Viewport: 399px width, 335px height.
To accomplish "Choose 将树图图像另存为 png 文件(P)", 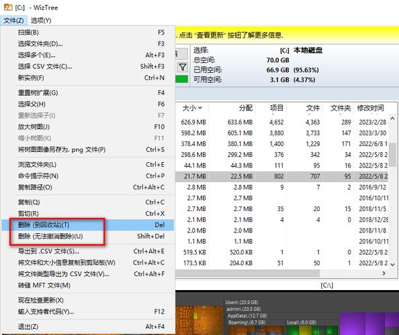I will click(88, 149).
